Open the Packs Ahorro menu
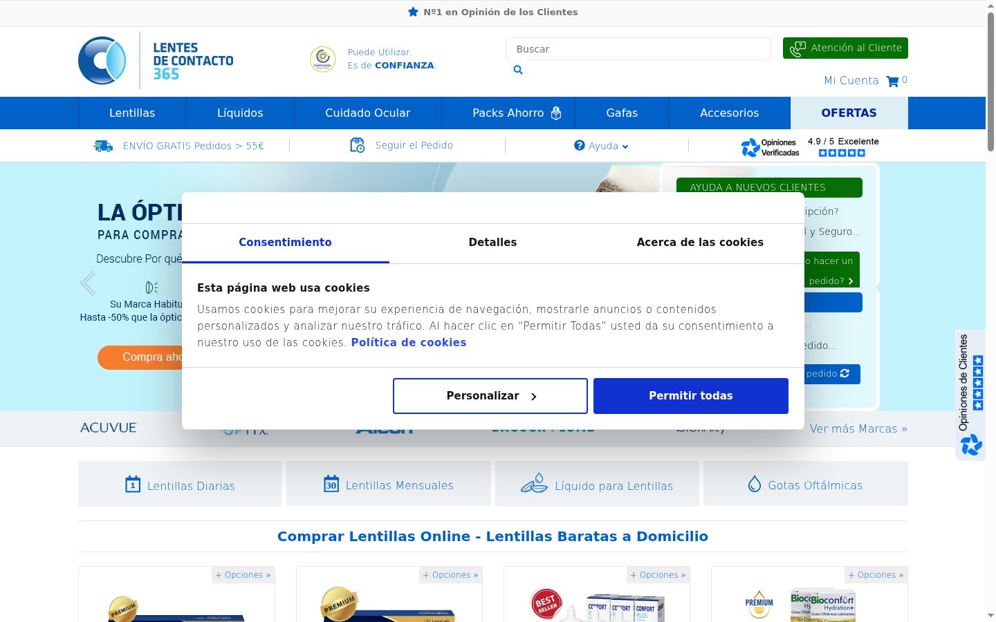Image resolution: width=996 pixels, height=622 pixels. (x=508, y=113)
